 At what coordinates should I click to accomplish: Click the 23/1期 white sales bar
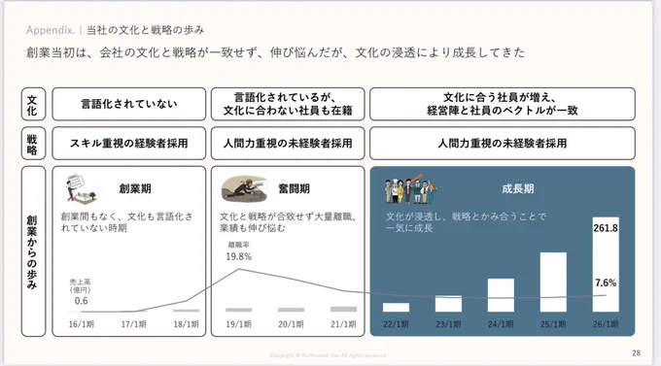pyautogui.click(x=448, y=304)
